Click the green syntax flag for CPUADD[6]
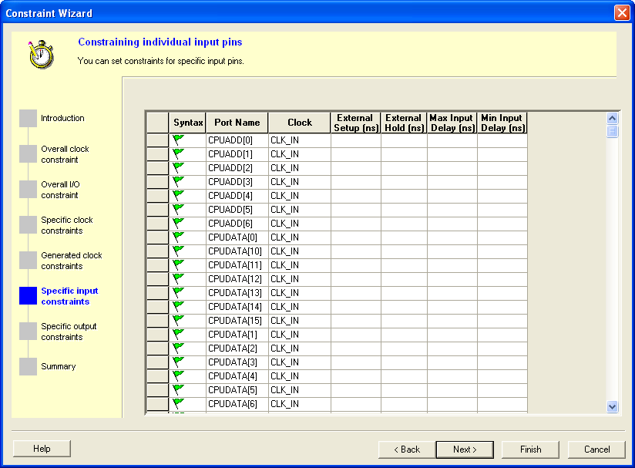Screen dimensions: 635x468 [178, 223]
